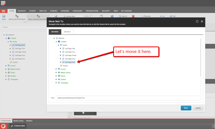
Task: Expand Cat Page Three in dialog tree
Action: point(60,55)
